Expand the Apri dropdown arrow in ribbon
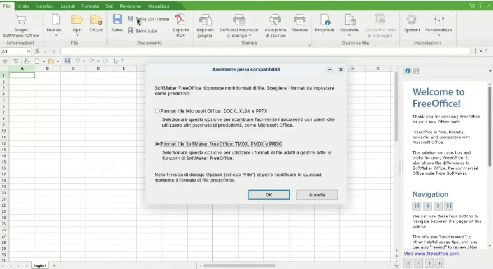Image resolution: width=493 pixels, height=269 pixels. click(77, 35)
